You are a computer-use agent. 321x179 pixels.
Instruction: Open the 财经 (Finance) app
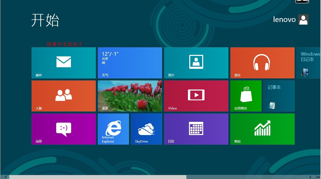(262, 129)
